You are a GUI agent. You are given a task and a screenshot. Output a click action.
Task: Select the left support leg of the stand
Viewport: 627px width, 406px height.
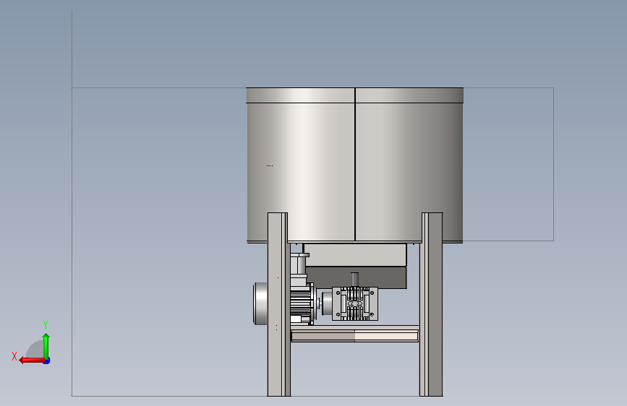(278, 304)
